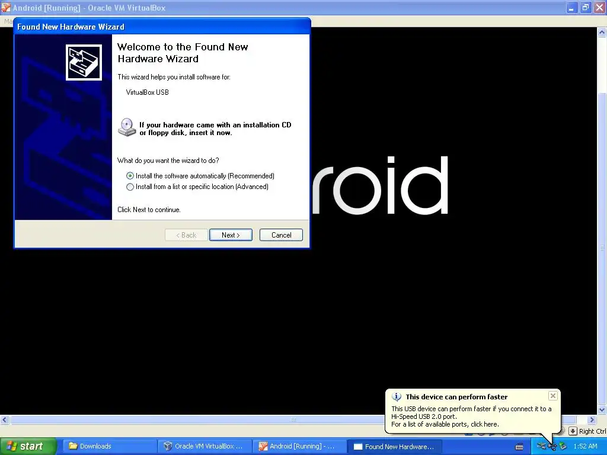
Task: Click the greyed-out Back button in the wizard
Action: [186, 235]
